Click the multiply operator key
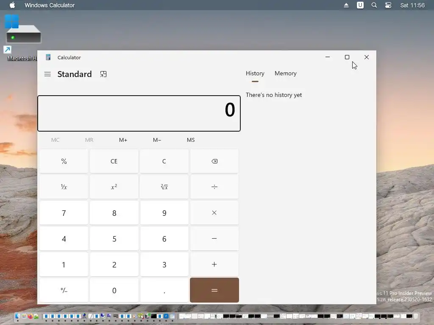434x325 pixels. coord(214,213)
